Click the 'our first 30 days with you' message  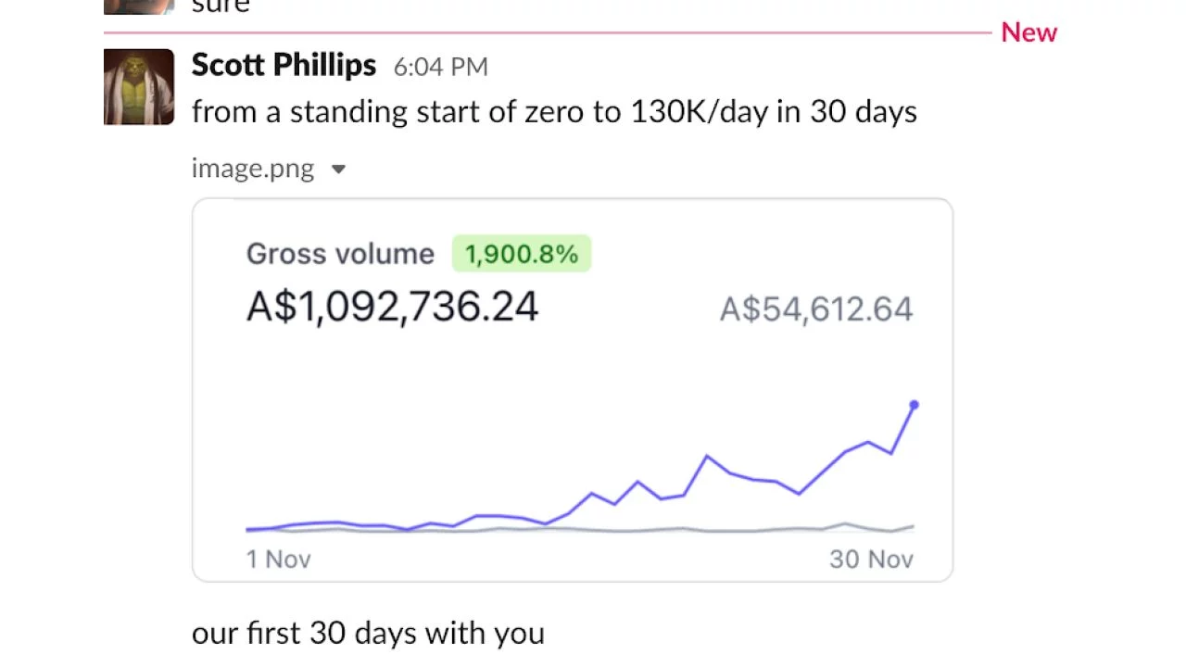tap(368, 634)
